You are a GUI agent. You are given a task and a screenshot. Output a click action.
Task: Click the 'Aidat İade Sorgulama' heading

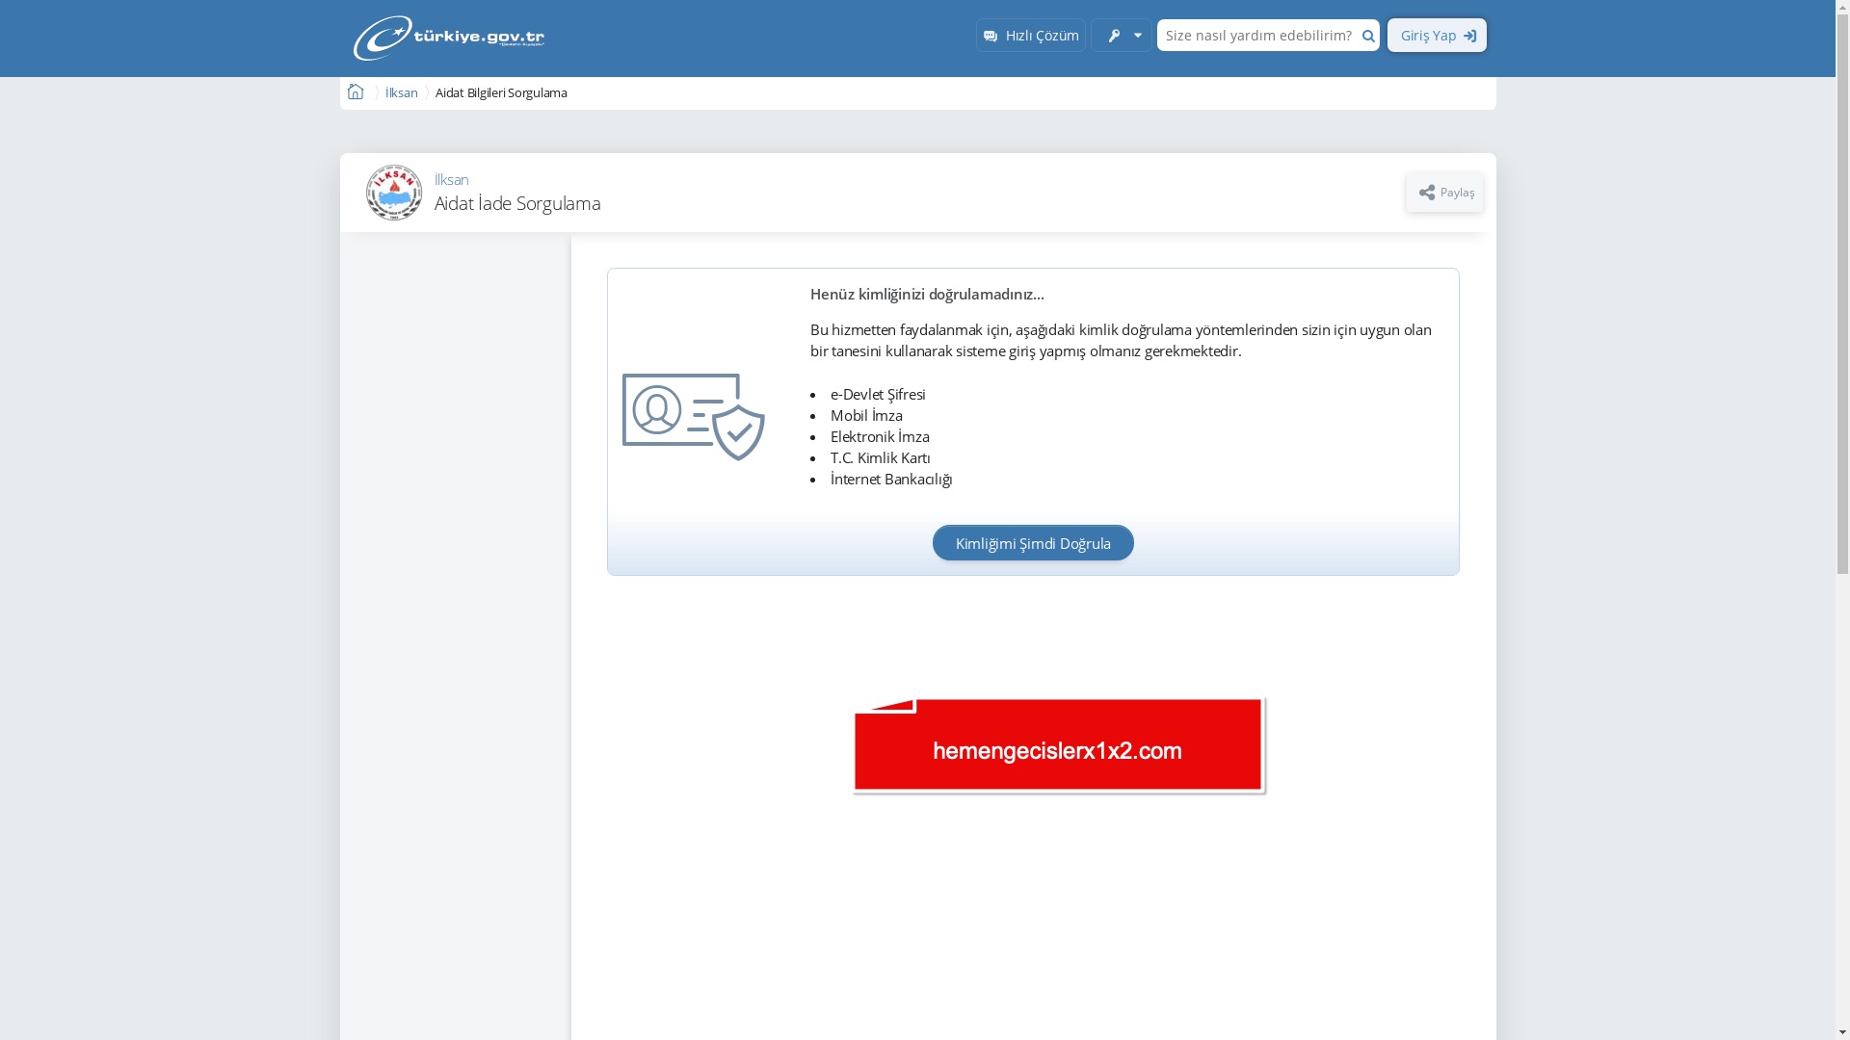click(517, 203)
